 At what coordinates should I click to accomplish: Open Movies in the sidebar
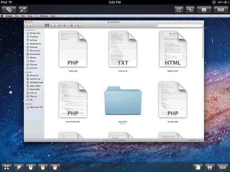tap(33, 58)
